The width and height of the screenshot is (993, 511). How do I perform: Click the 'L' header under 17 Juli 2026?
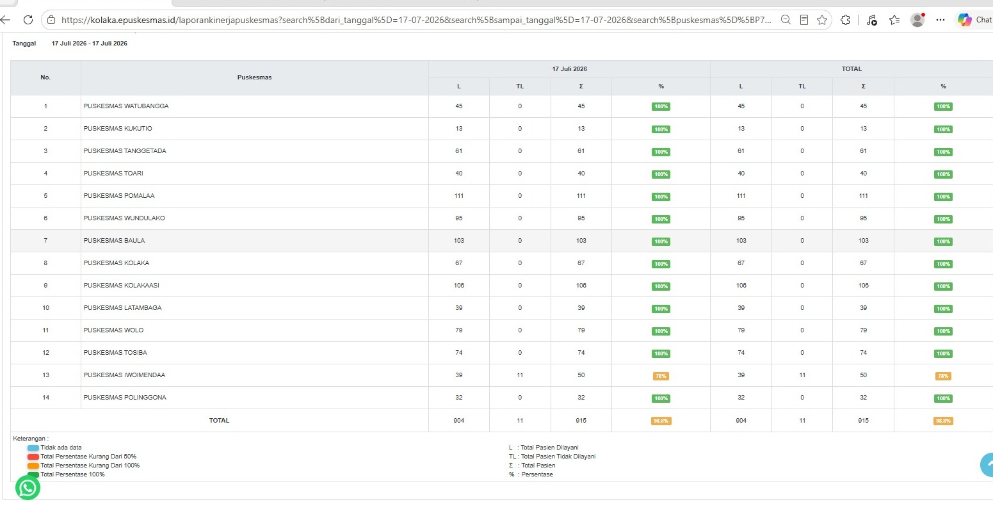pyautogui.click(x=459, y=86)
